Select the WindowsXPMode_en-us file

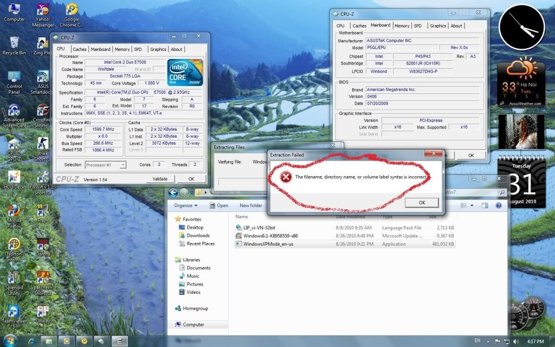pyautogui.click(x=345, y=244)
